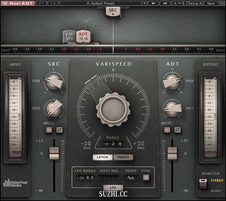Screen dimensions: 226x201
Task: Click the redo arrow in the top toolbar
Action: [53, 3]
